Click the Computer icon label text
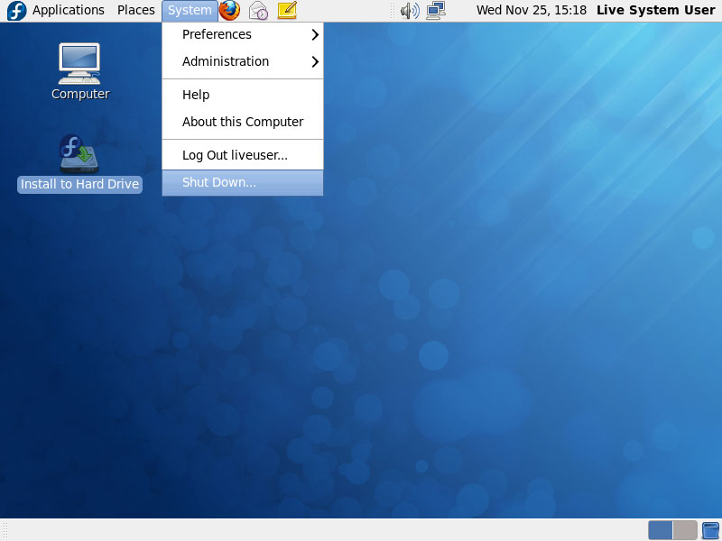The width and height of the screenshot is (722, 541). tap(80, 94)
